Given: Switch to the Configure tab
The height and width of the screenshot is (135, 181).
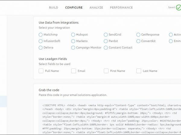Looking at the screenshot, I should pos(74,7).
